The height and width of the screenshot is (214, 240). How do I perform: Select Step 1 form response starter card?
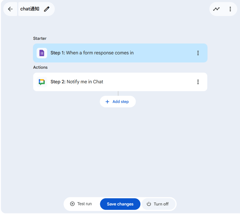click(x=120, y=53)
